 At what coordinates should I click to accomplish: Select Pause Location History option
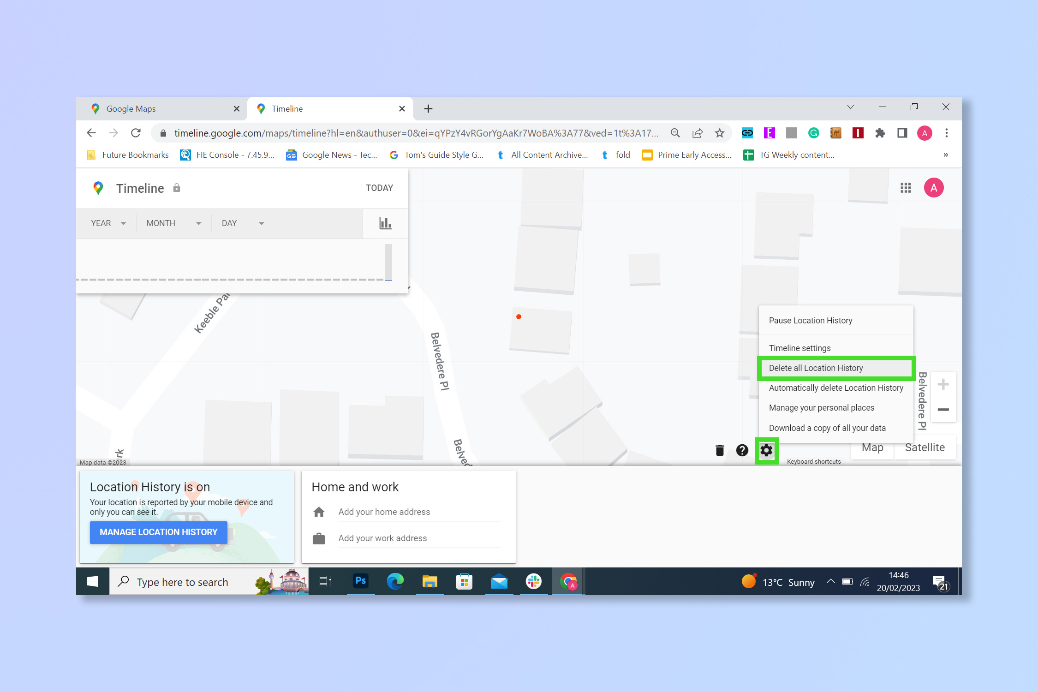pos(810,320)
